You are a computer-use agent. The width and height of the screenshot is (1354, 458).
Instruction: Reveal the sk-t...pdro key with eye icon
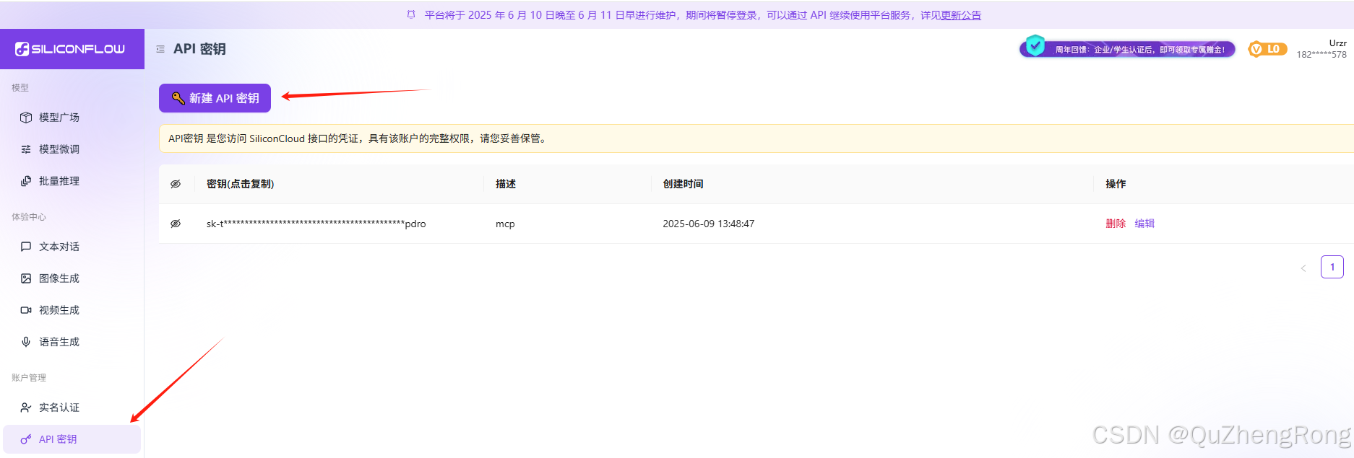click(x=176, y=224)
